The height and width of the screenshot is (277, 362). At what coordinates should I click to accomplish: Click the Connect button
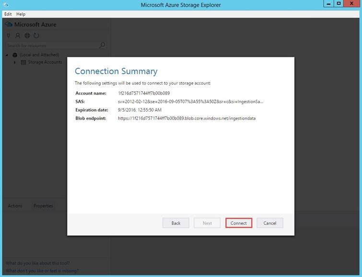[238, 223]
